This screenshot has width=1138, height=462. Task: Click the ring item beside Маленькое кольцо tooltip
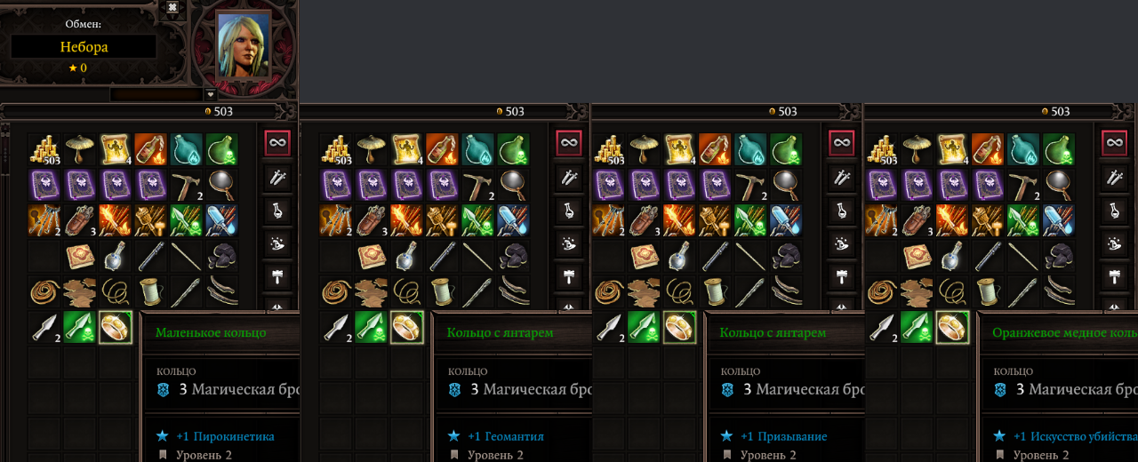click(116, 326)
